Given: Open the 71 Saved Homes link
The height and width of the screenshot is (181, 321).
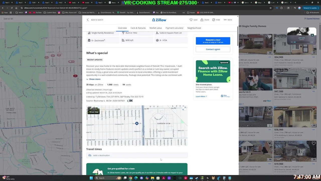Looking at the screenshot, I should click(x=312, y=19).
